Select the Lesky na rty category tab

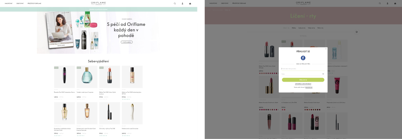coord(302,28)
